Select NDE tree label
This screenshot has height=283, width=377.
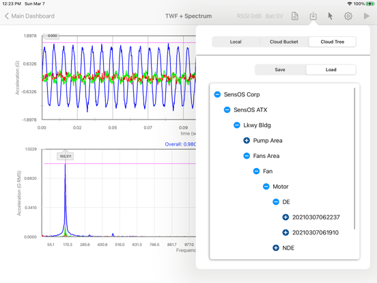tap(288, 248)
